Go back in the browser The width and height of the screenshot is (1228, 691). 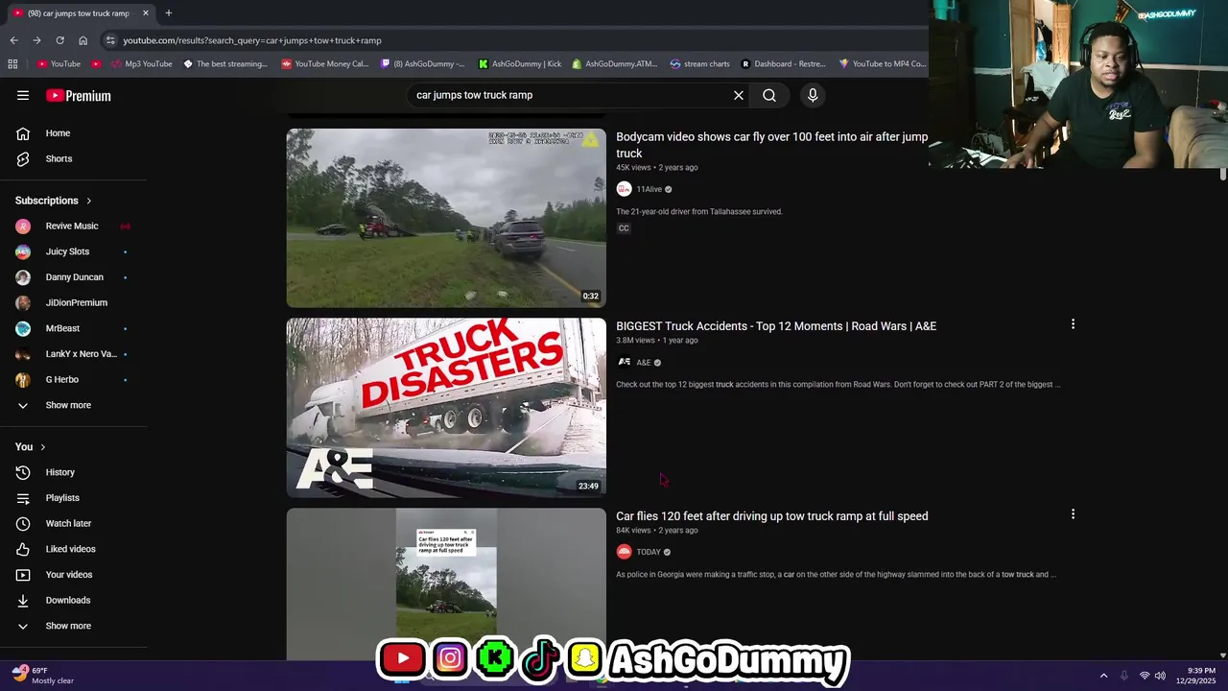[x=13, y=40]
